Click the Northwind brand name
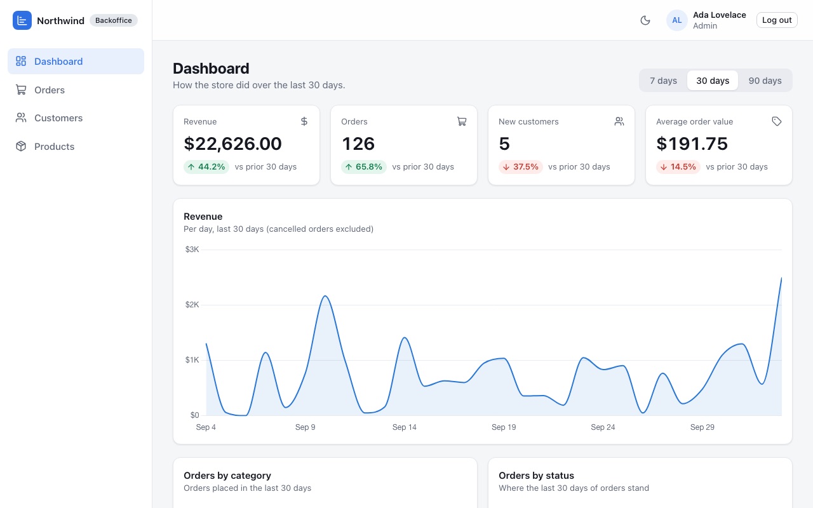This screenshot has height=508, width=813. point(60,20)
